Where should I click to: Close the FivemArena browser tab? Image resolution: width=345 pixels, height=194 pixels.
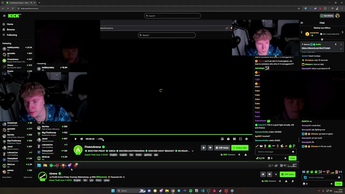coord(34,3)
